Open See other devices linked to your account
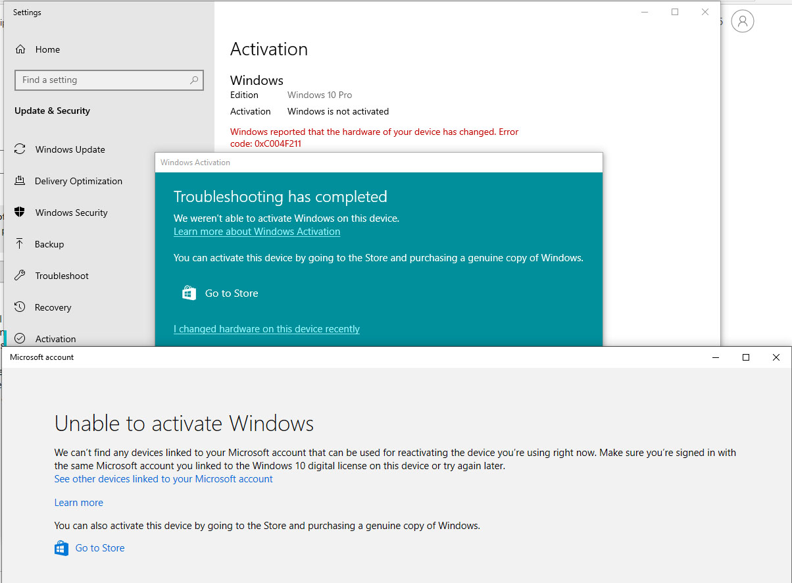This screenshot has width=792, height=583. (163, 479)
